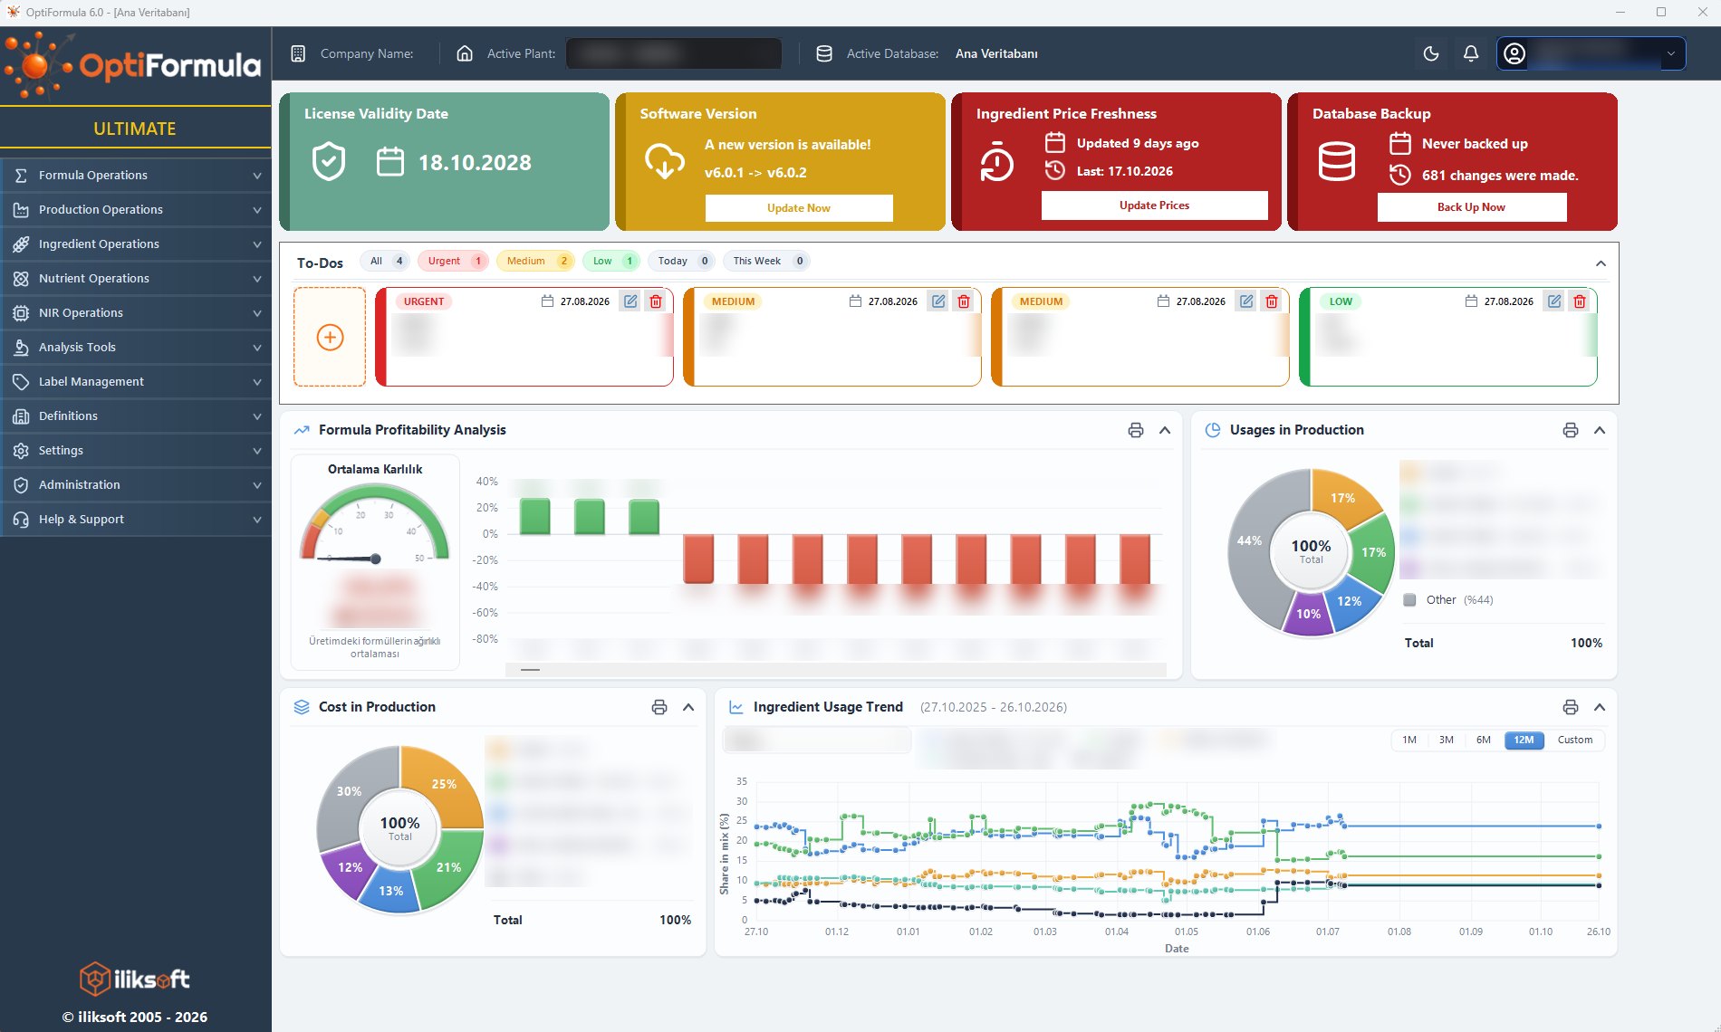Collapse Formula Profitability Analysis panel

point(1165,430)
